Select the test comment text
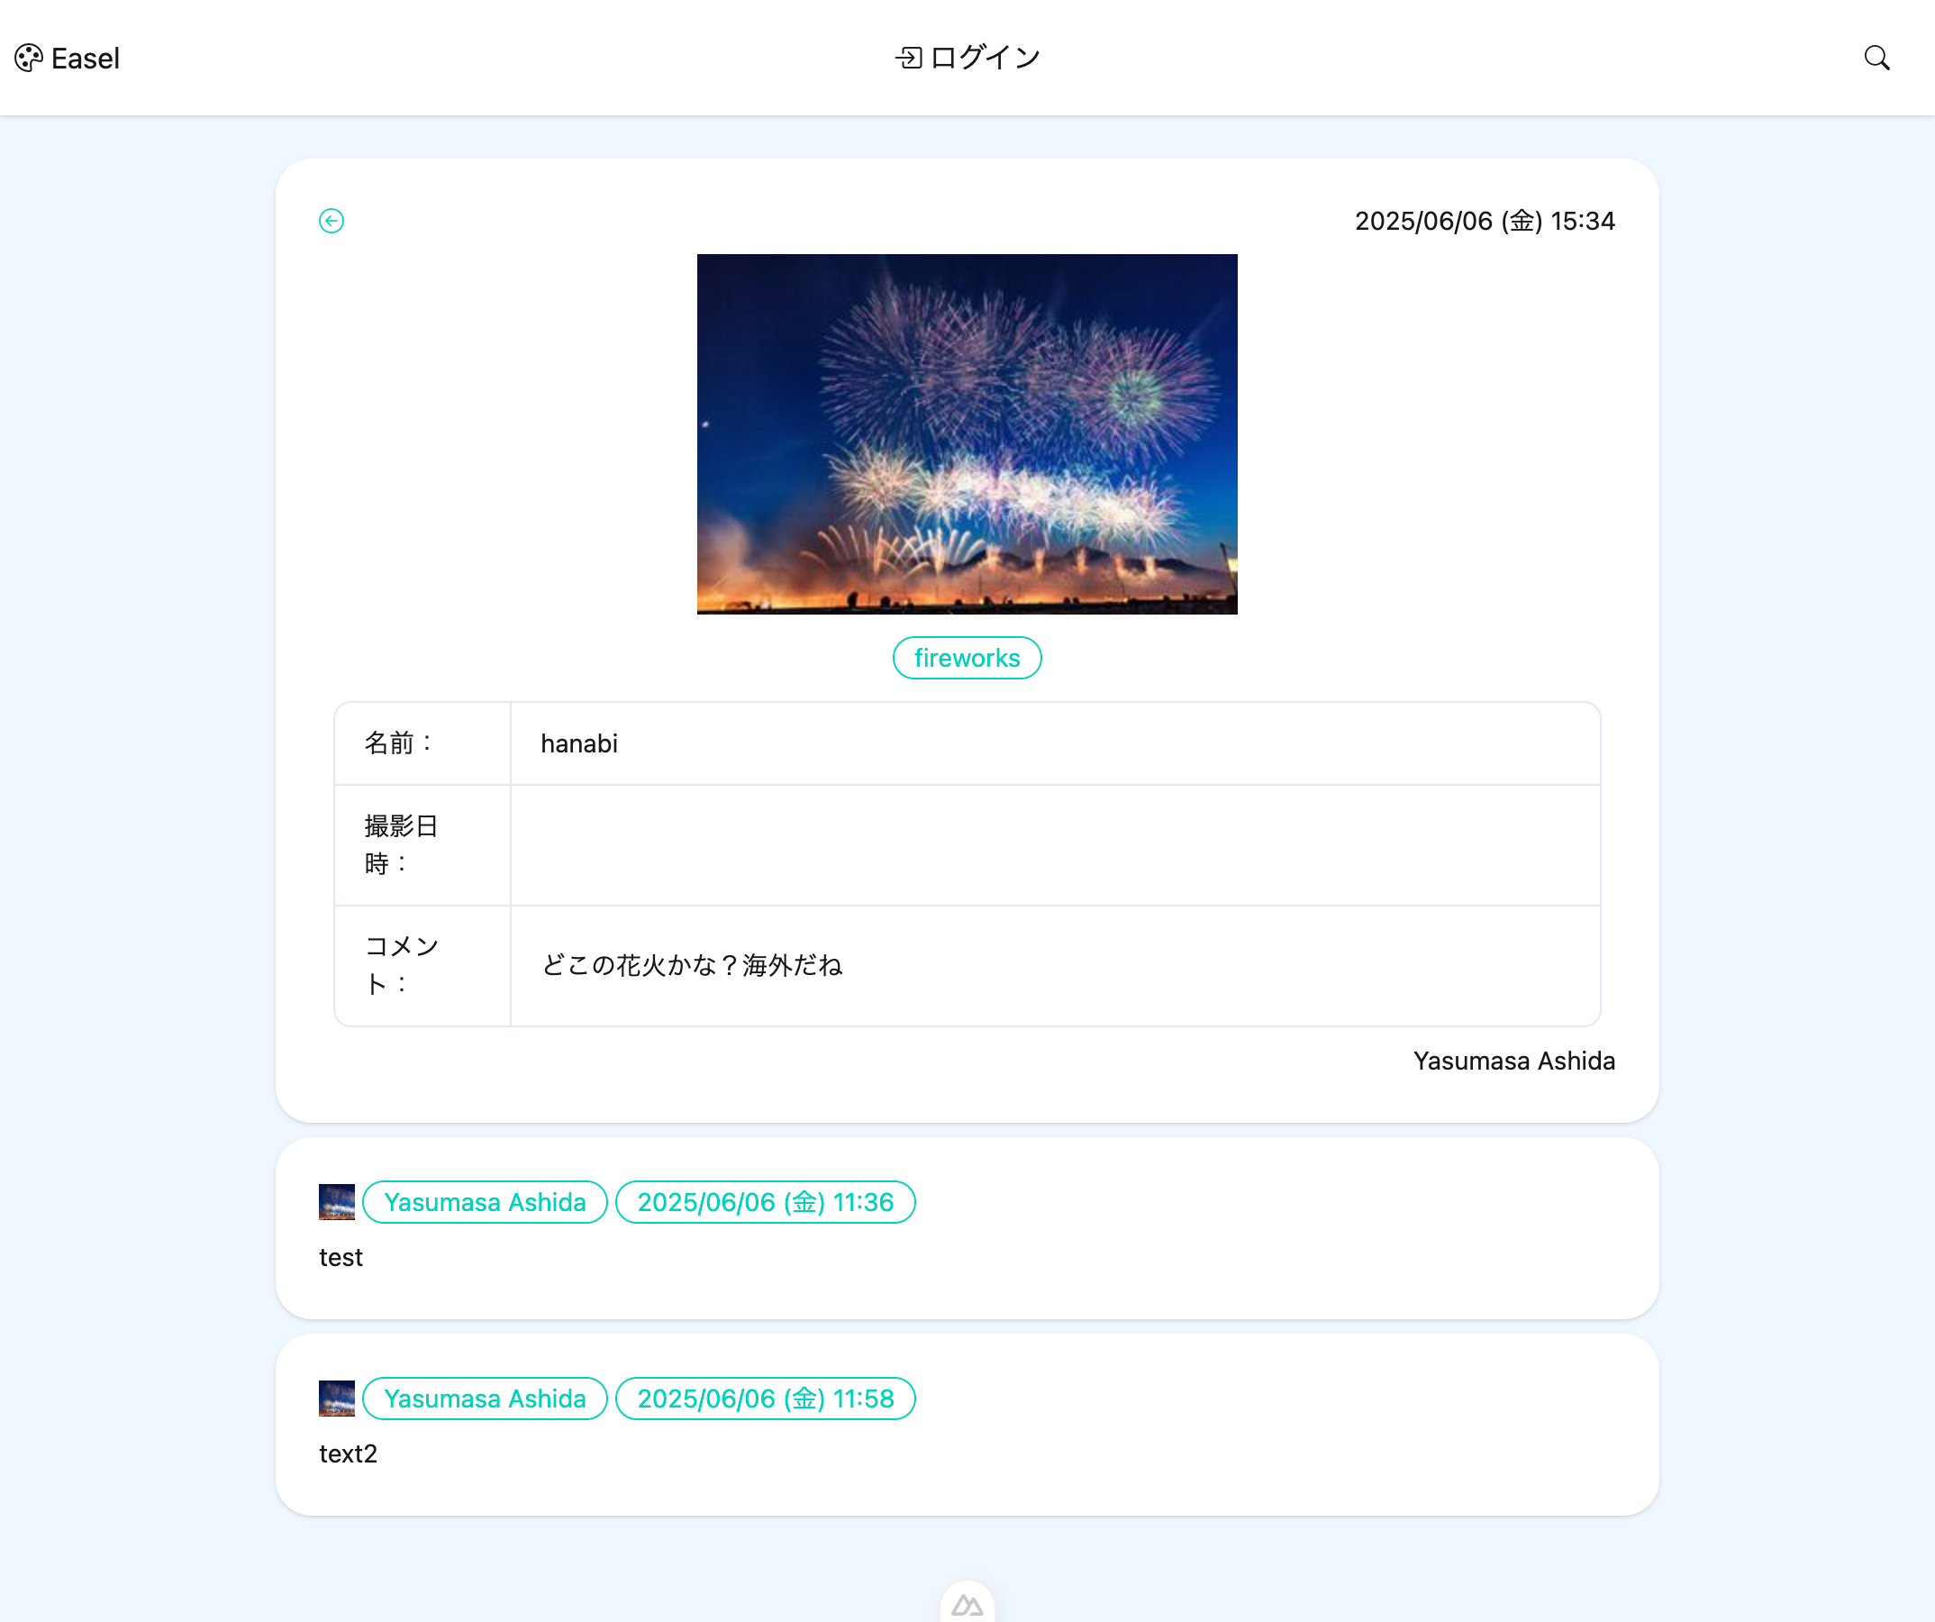The image size is (1935, 1622). [x=340, y=1256]
